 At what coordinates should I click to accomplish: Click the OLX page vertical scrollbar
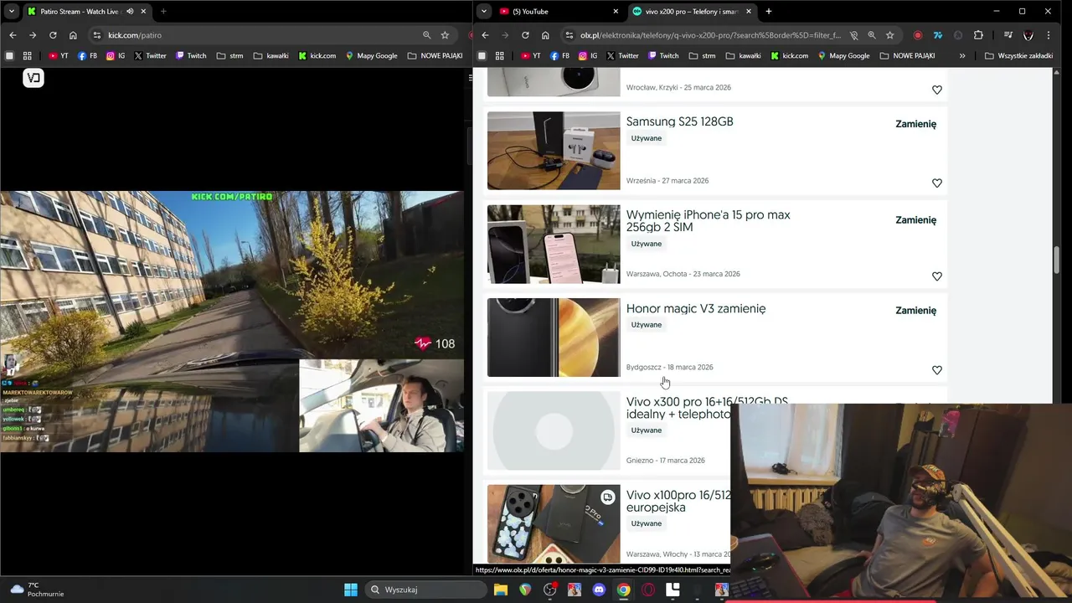click(x=1057, y=260)
